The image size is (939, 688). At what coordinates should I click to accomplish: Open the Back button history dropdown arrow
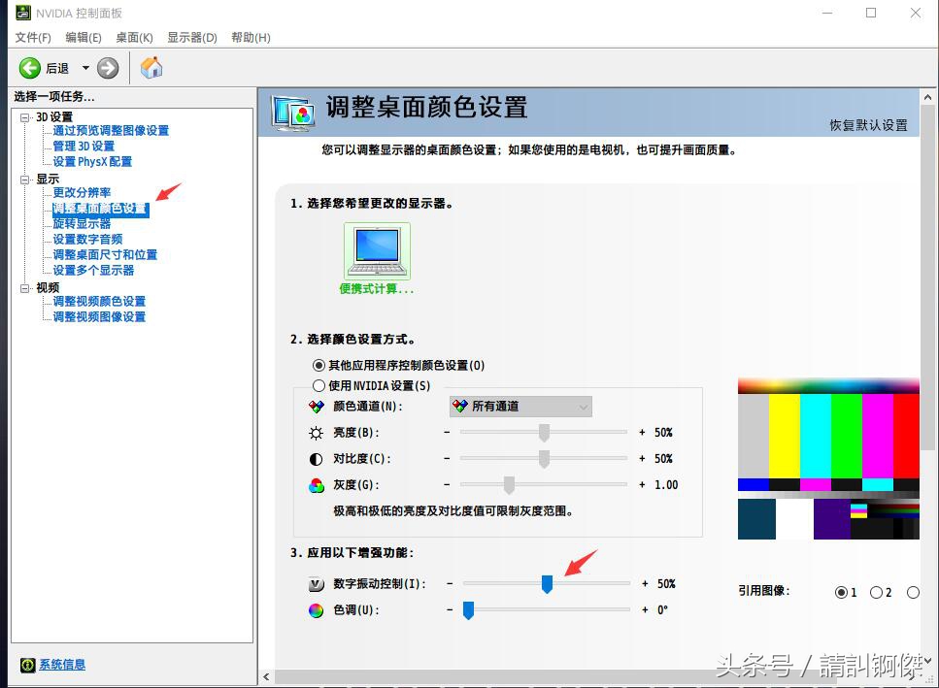point(85,68)
